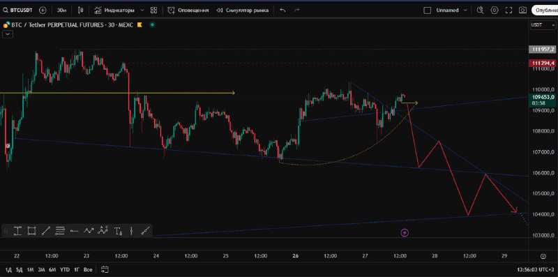Click the green market status dot
The image size is (558, 277).
point(152,25)
